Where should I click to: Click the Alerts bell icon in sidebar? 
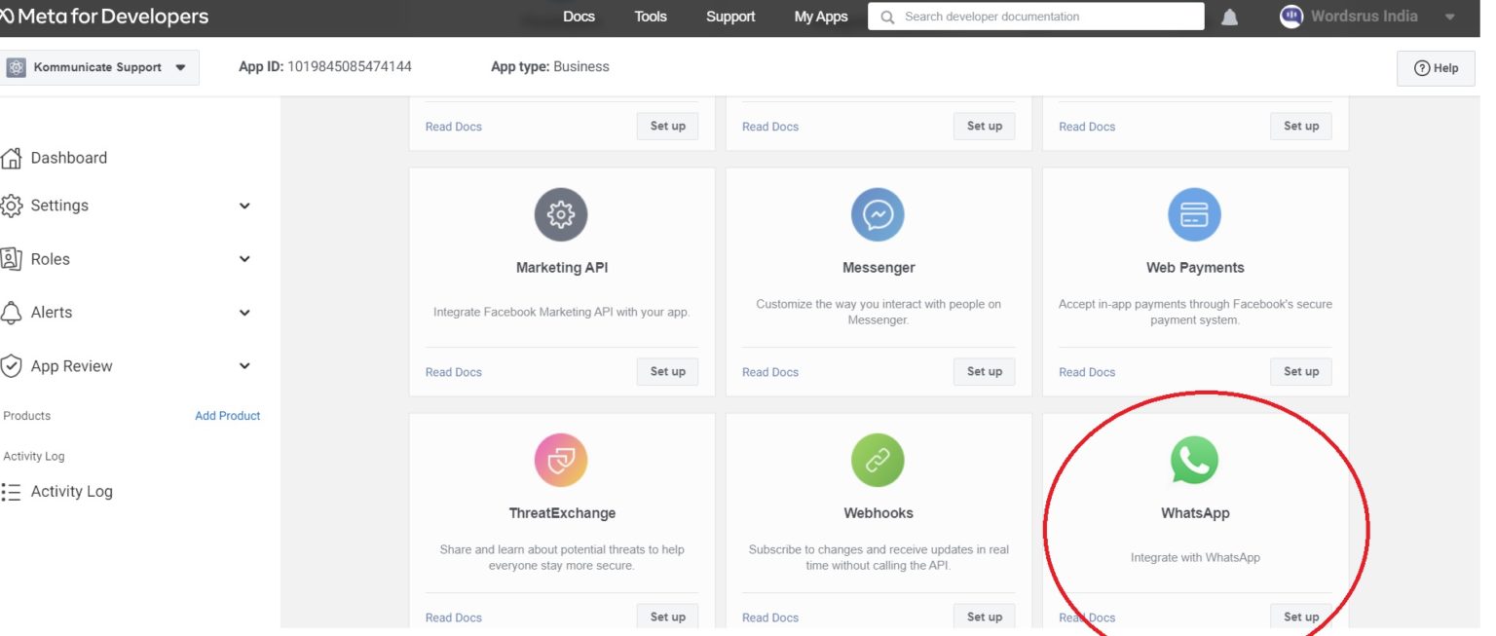(x=12, y=312)
